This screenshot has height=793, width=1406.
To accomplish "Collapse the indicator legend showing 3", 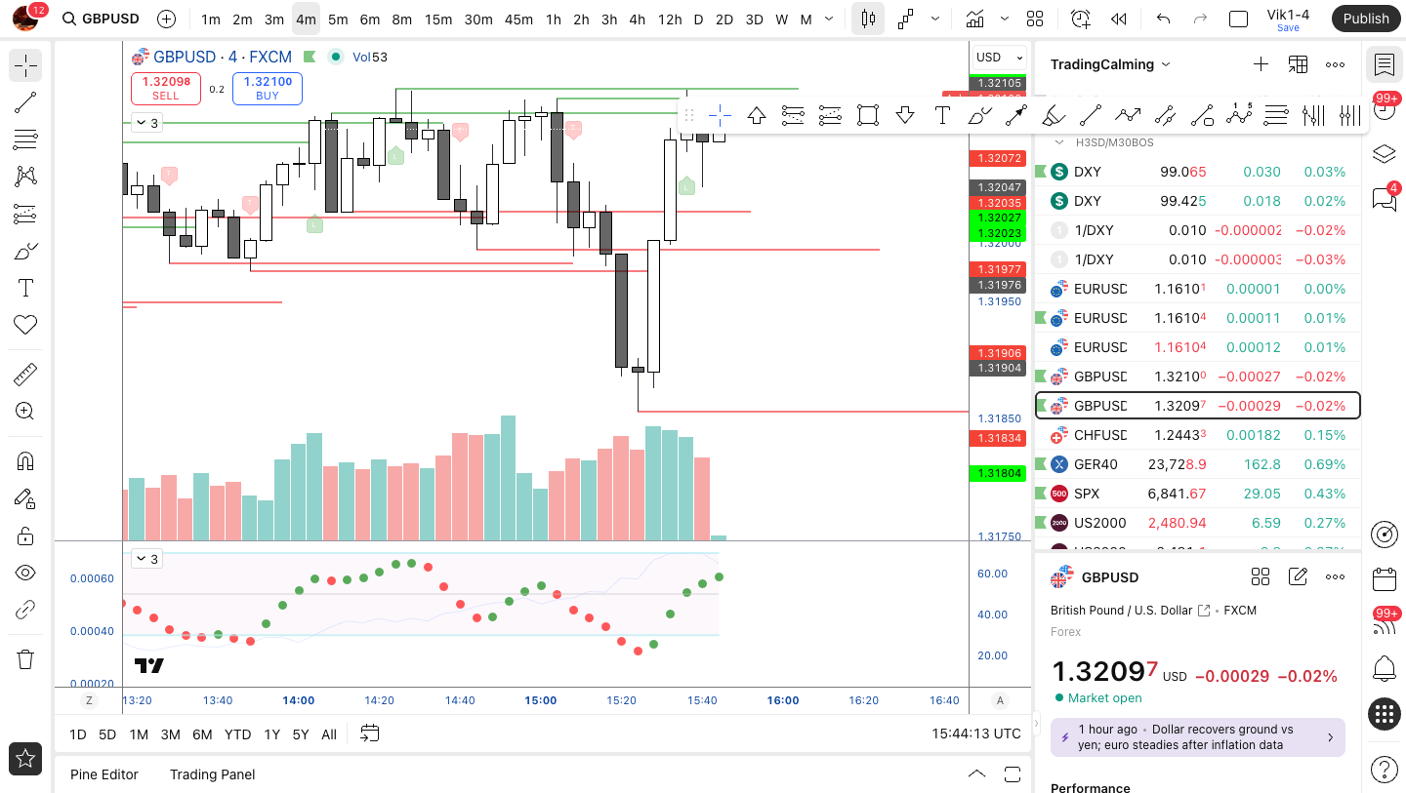I will click(x=147, y=123).
